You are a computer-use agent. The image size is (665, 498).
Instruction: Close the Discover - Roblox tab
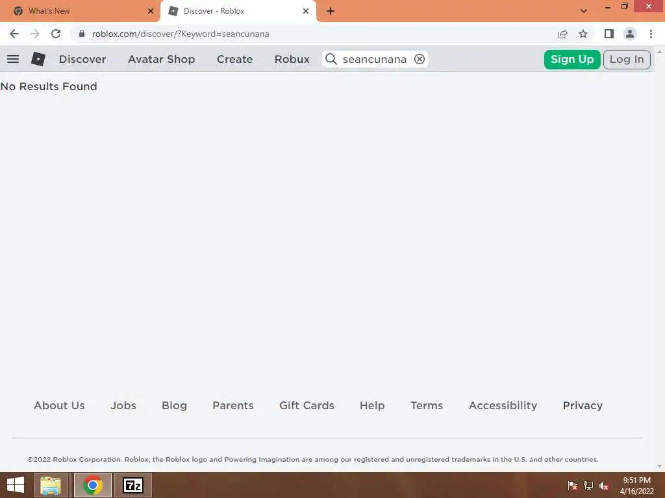[x=306, y=11]
